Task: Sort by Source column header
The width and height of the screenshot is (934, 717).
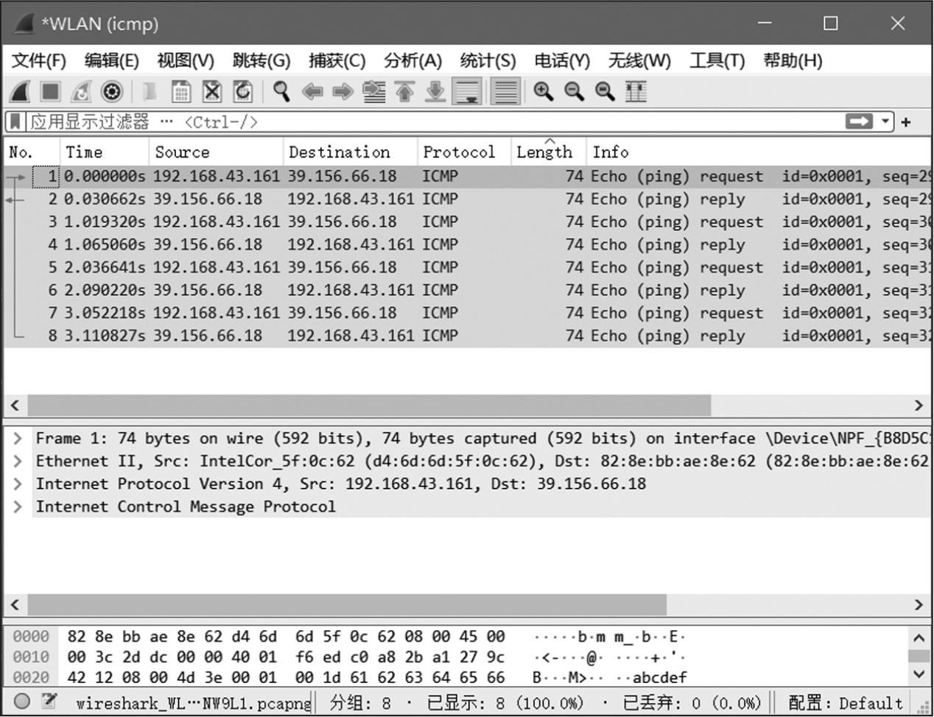Action: [x=217, y=152]
